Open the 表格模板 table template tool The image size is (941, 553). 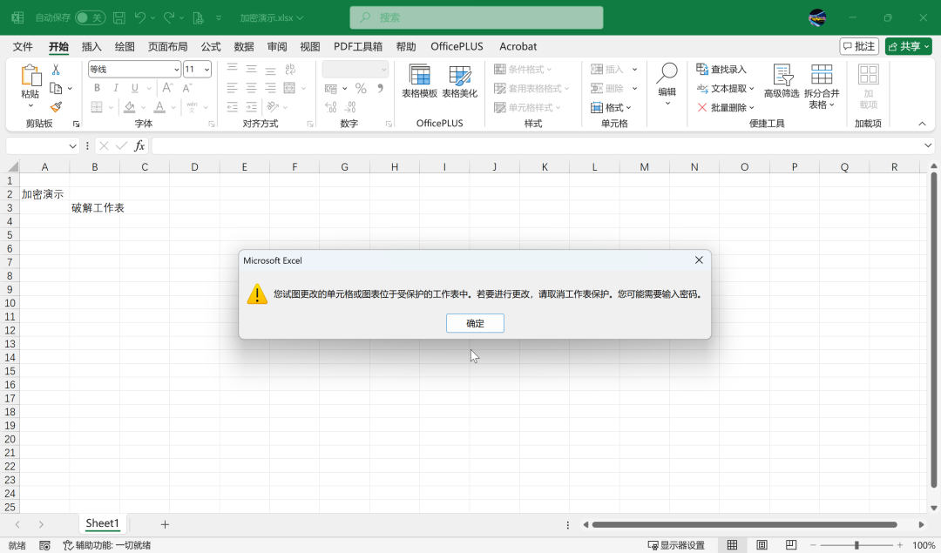[x=419, y=82]
